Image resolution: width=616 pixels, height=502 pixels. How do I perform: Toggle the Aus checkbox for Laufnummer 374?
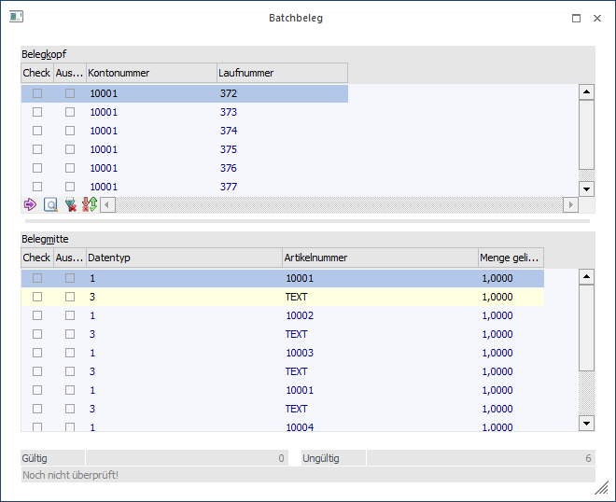(69, 131)
